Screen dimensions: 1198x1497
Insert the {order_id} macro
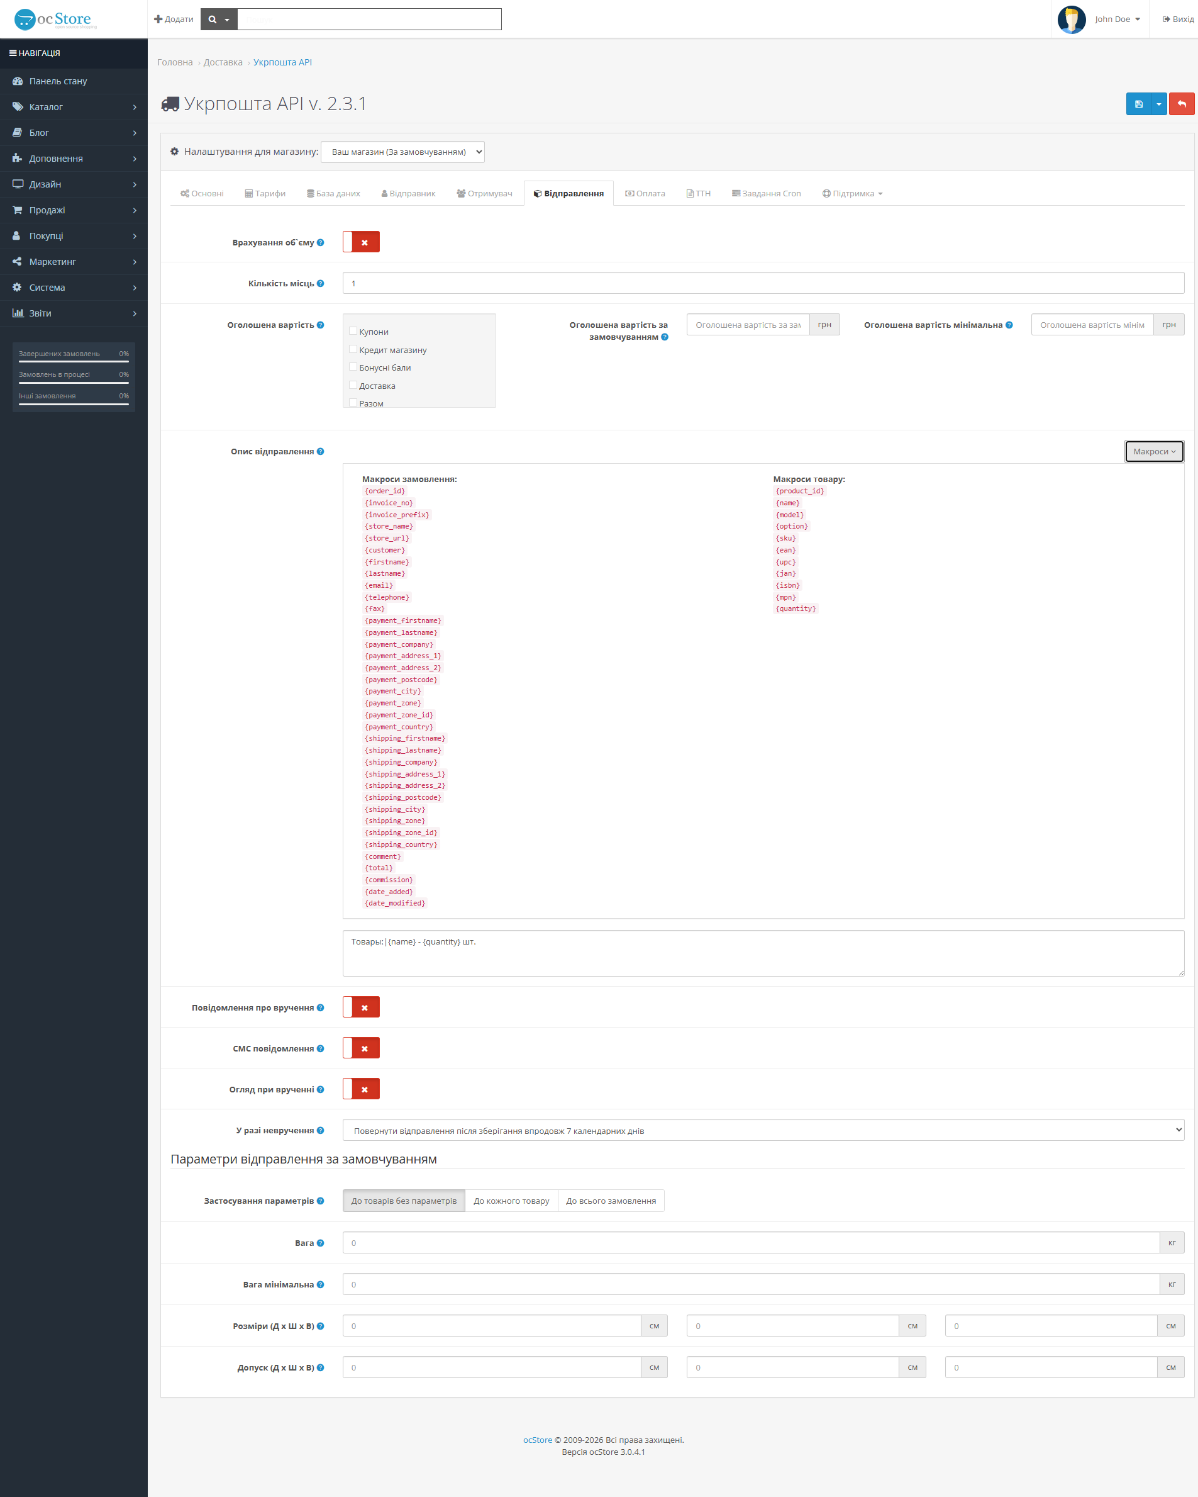385,491
